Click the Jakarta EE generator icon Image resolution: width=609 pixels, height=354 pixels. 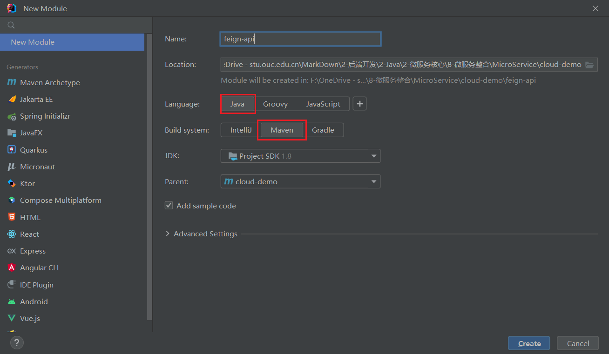[x=12, y=99]
